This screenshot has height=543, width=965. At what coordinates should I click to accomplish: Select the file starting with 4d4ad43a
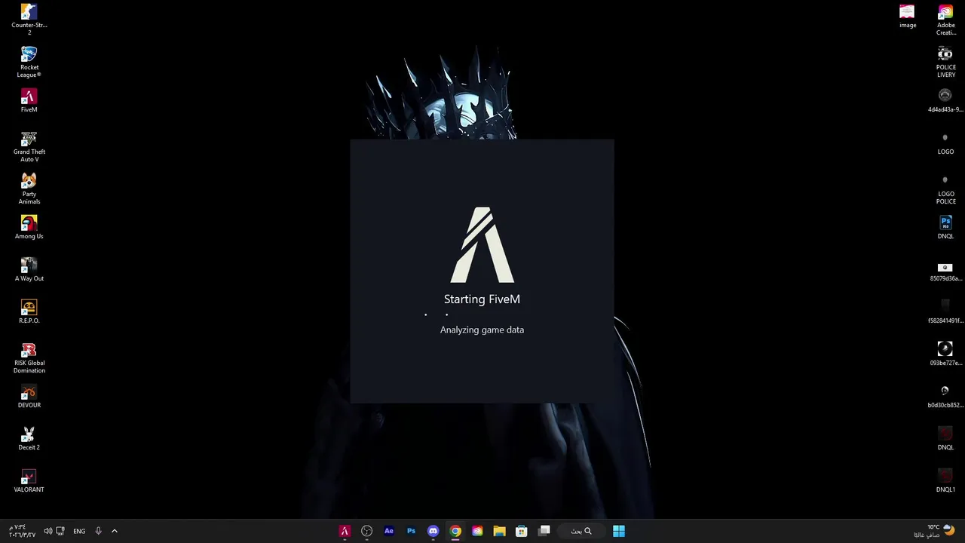click(x=945, y=101)
